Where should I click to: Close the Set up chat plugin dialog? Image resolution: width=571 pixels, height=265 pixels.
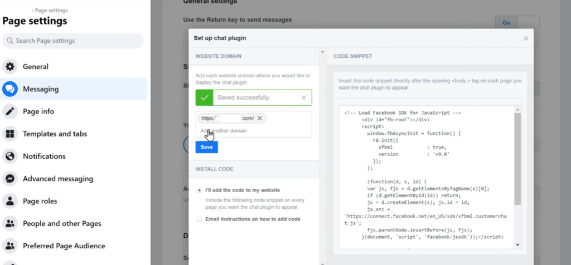coord(526,38)
